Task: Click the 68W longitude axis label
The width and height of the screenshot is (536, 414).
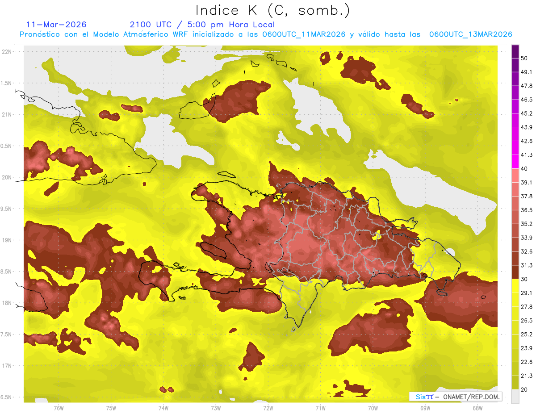Action: [x=477, y=408]
